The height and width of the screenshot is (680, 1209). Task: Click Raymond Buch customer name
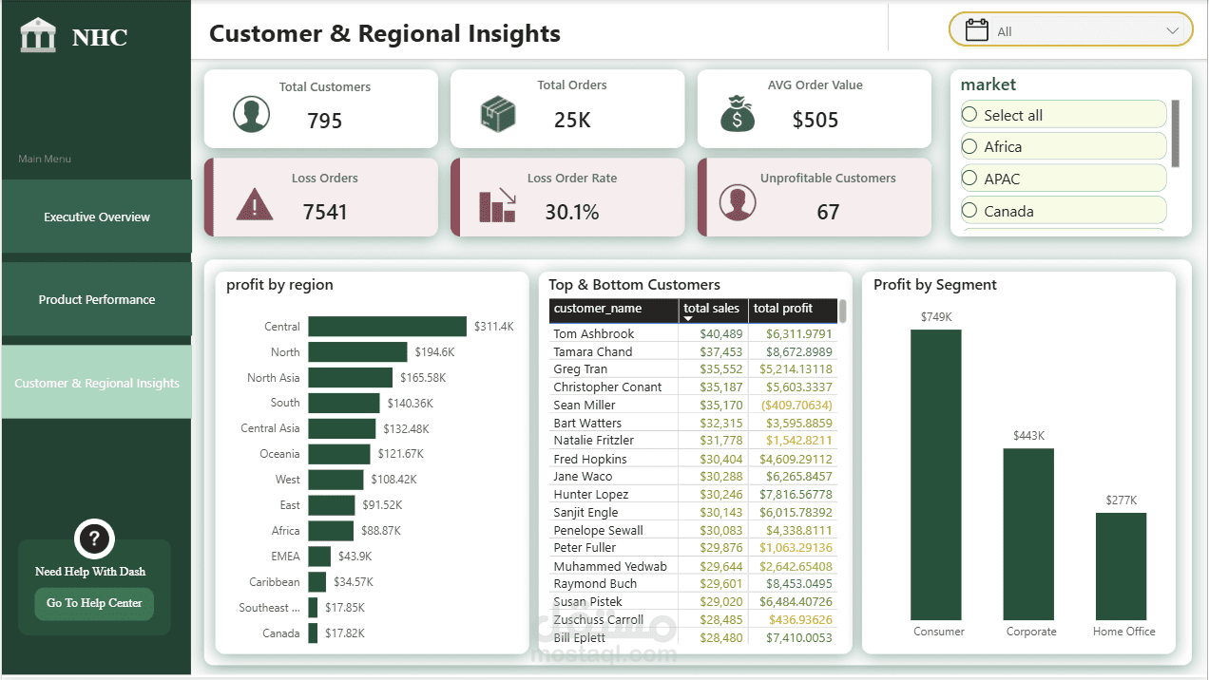[x=595, y=583]
